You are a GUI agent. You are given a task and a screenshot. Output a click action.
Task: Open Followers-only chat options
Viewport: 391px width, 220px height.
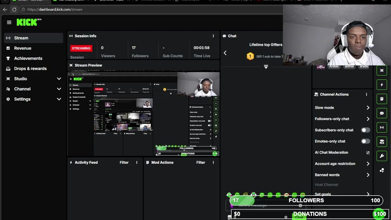tap(342, 119)
